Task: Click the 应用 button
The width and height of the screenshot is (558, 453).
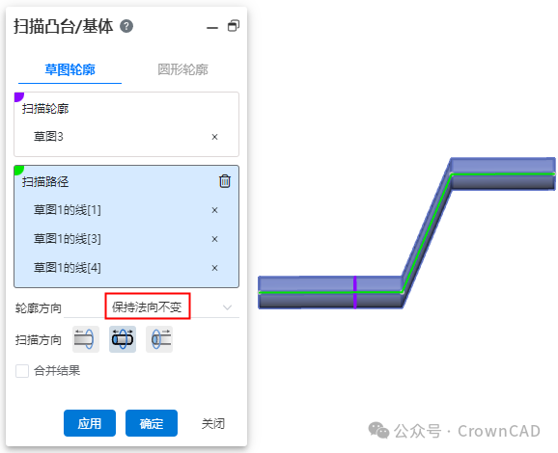Action: click(90, 423)
